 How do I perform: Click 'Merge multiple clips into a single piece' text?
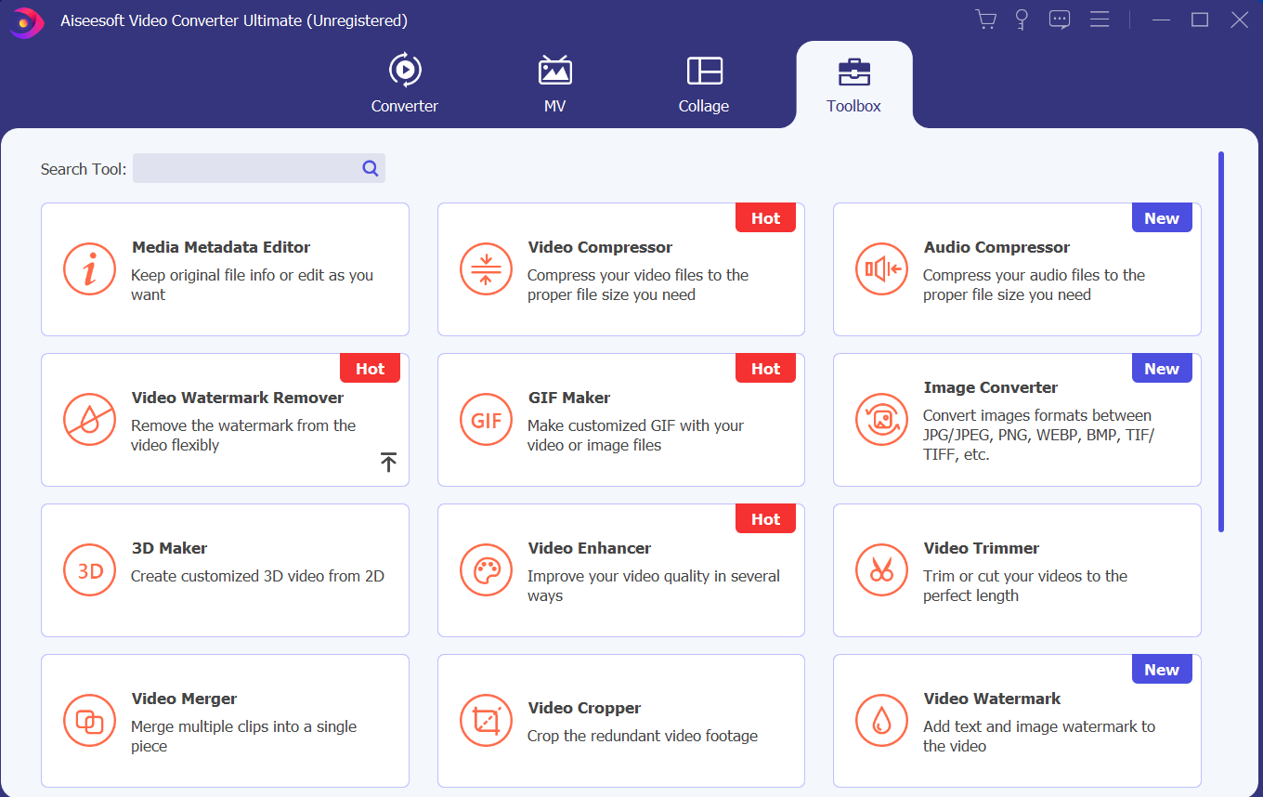[x=243, y=736]
